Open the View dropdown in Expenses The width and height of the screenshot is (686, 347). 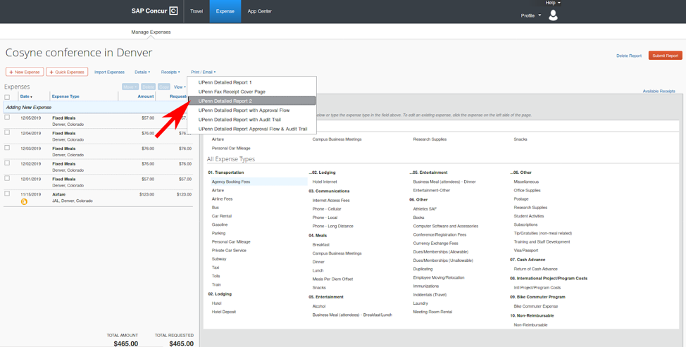pos(180,87)
